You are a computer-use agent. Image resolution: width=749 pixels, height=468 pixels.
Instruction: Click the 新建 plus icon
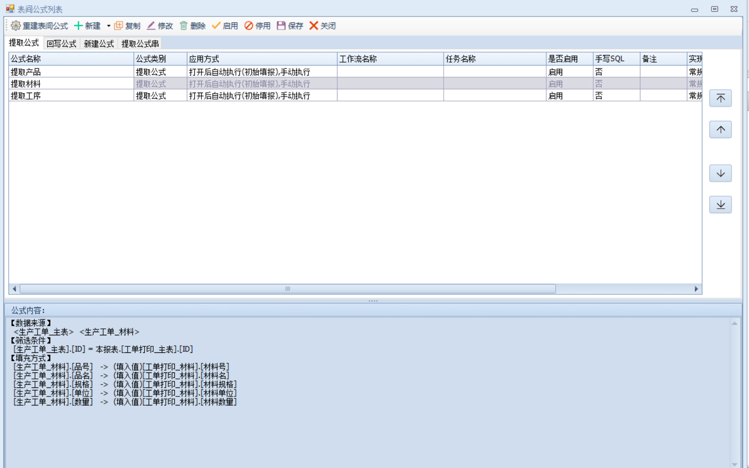point(79,26)
